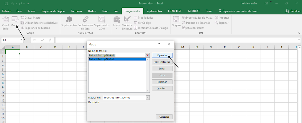Viewport: 302px width, 123px height.
Task: Switch to the Inserir tab
Action: 32,11
